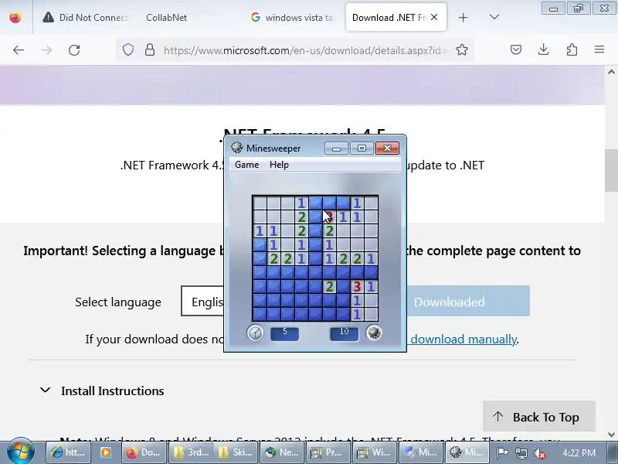Screen dimensions: 618x464
Task: Minimize the Minesweeper window
Action: tap(336, 148)
